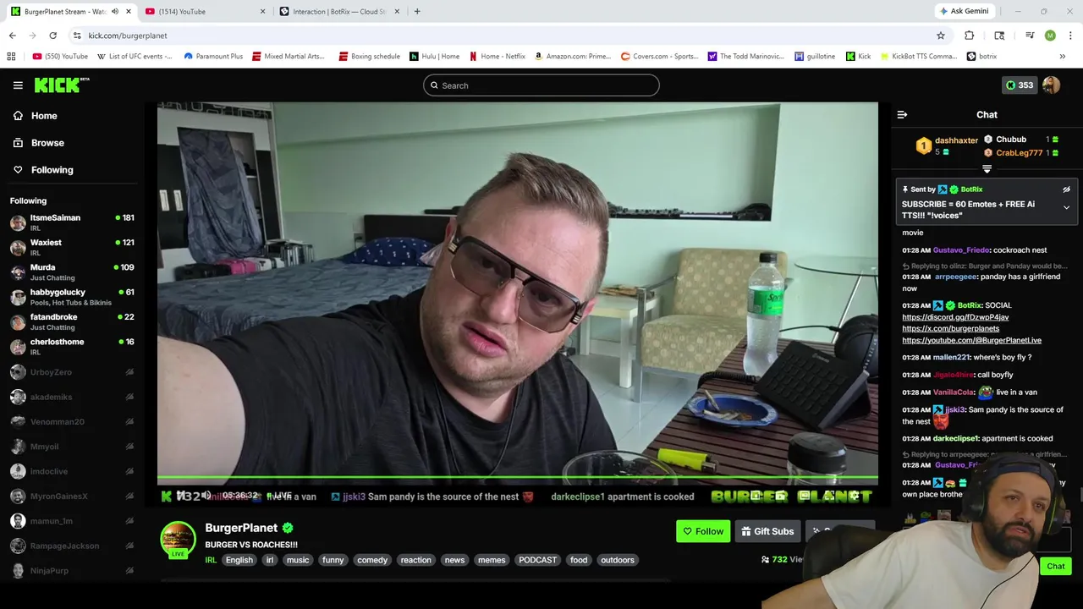This screenshot has width=1083, height=609.
Task: Select the comedy tag
Action: point(372,560)
